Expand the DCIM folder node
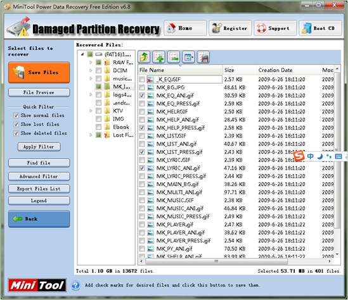This screenshot has height=300, width=348. coord(91,70)
